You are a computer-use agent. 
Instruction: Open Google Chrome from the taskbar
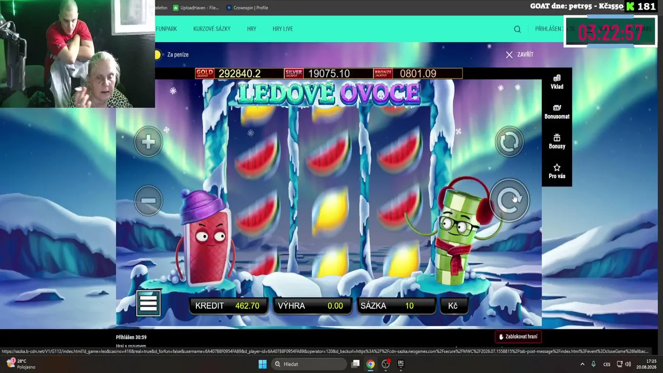click(x=370, y=364)
